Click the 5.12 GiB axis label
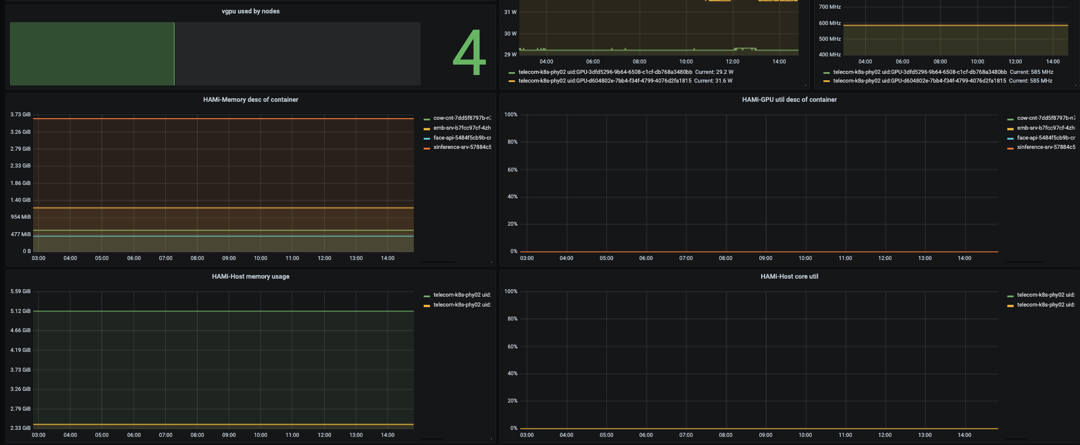1080x445 pixels. point(20,311)
